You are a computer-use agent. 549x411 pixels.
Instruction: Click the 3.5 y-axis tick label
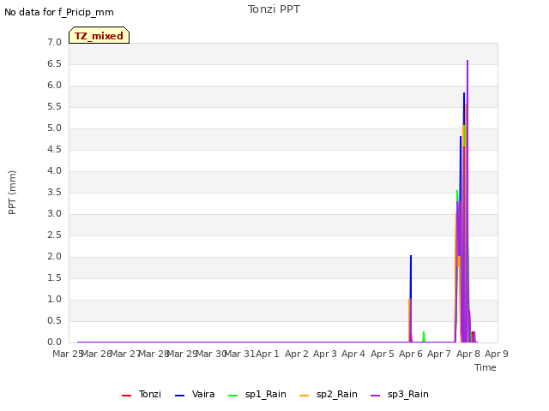point(54,192)
